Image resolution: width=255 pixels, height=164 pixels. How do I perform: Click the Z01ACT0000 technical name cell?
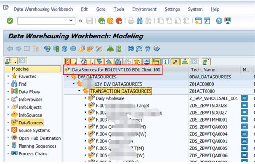(x=202, y=91)
